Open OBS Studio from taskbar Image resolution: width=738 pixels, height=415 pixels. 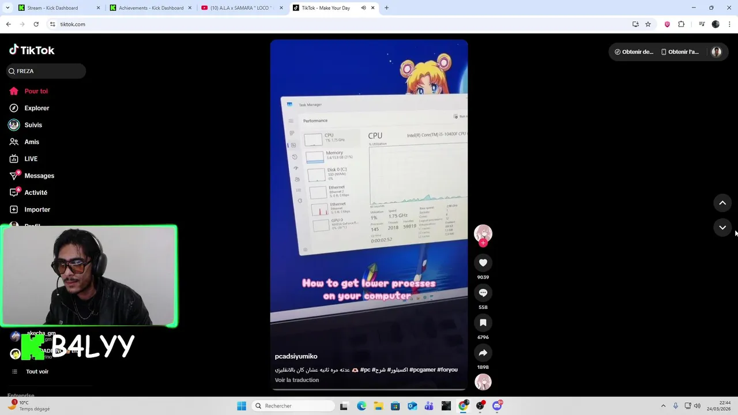[x=480, y=406]
